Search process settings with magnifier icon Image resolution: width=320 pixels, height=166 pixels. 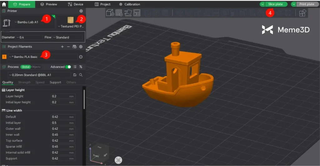pyautogui.click(x=81, y=75)
